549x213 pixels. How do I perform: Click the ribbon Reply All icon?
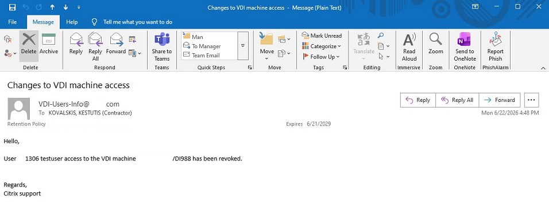(95, 47)
